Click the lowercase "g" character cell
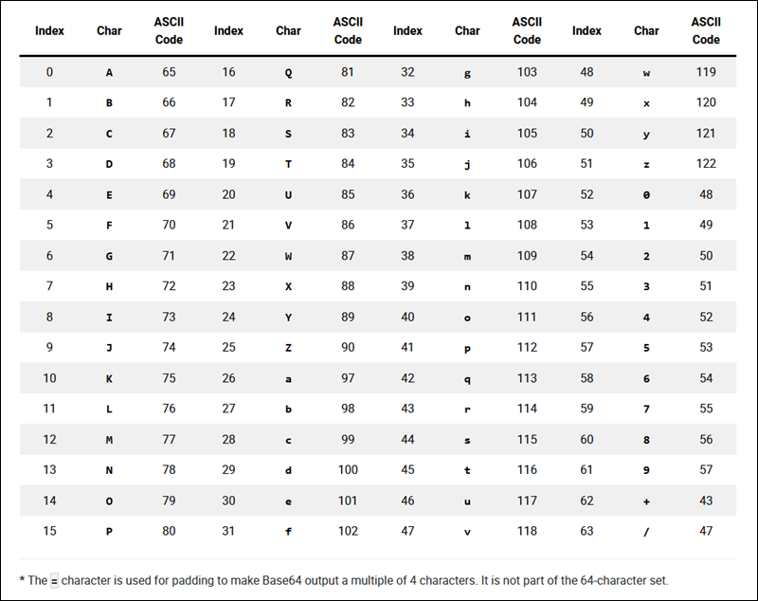This screenshot has height=601, width=758. point(467,72)
